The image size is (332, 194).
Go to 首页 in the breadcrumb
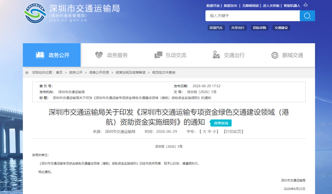coord(59,72)
